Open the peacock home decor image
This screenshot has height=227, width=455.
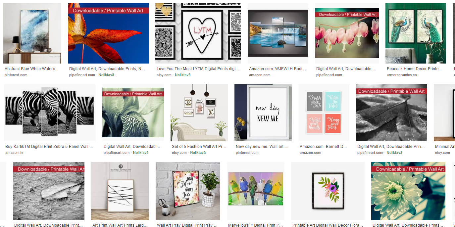(416, 33)
